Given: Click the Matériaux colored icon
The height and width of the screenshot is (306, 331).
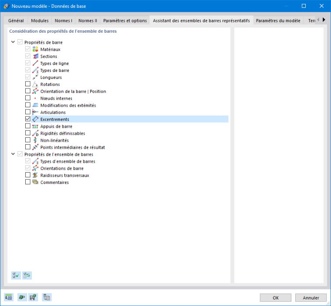Looking at the screenshot, I should click(35, 49).
